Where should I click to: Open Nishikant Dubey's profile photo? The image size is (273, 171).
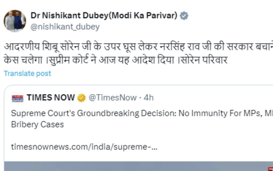[x=15, y=21]
